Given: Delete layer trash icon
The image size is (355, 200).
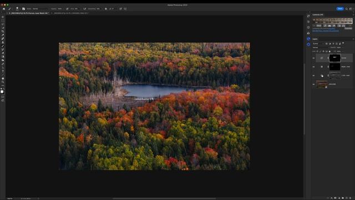Looking at the screenshot, I should click(x=350, y=198).
